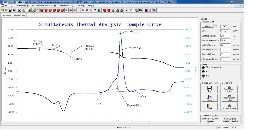Click the Teo= 465.5 °C label
Viewport: 270px width, 130px height.
point(134,106)
